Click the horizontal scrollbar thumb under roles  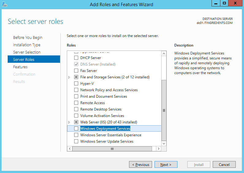tap(112, 149)
